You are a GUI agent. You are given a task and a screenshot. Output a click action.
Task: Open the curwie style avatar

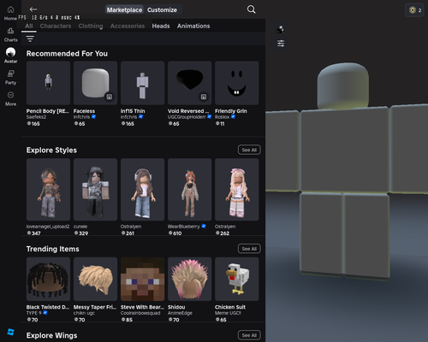coord(95,190)
